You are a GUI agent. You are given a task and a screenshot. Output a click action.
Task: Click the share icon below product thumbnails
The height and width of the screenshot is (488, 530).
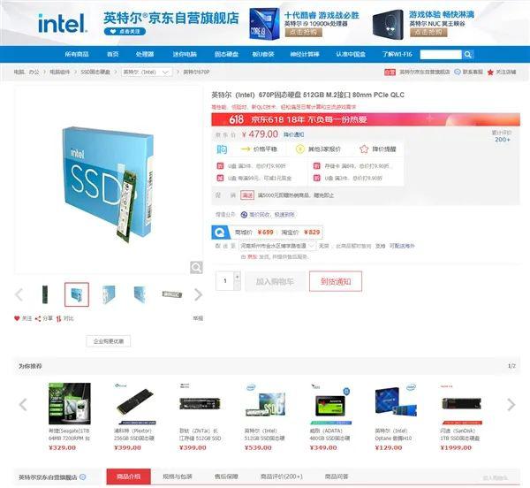coord(38,318)
